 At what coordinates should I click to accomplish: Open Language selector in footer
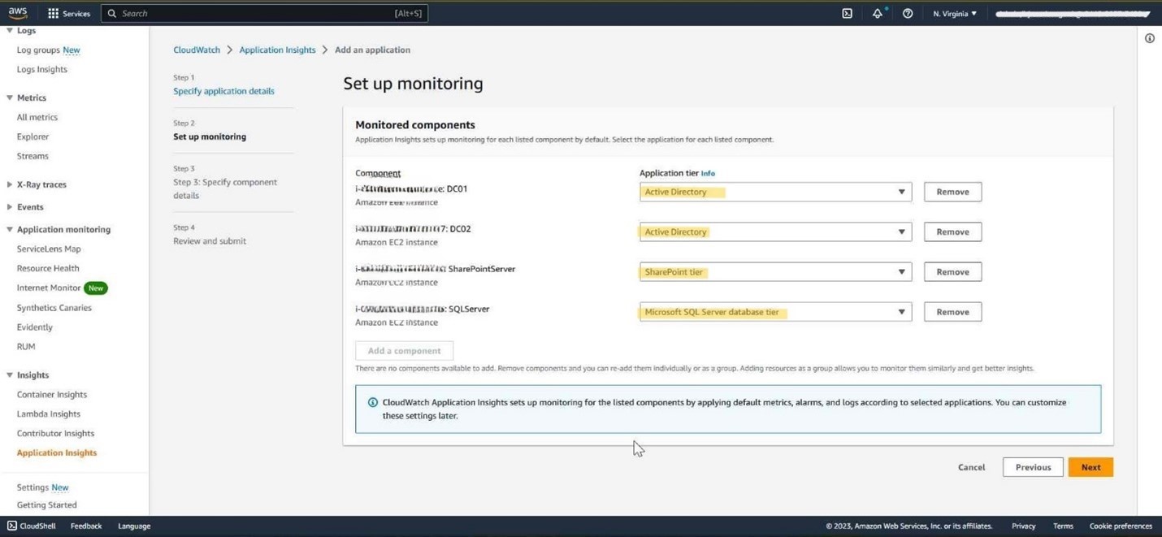point(134,526)
